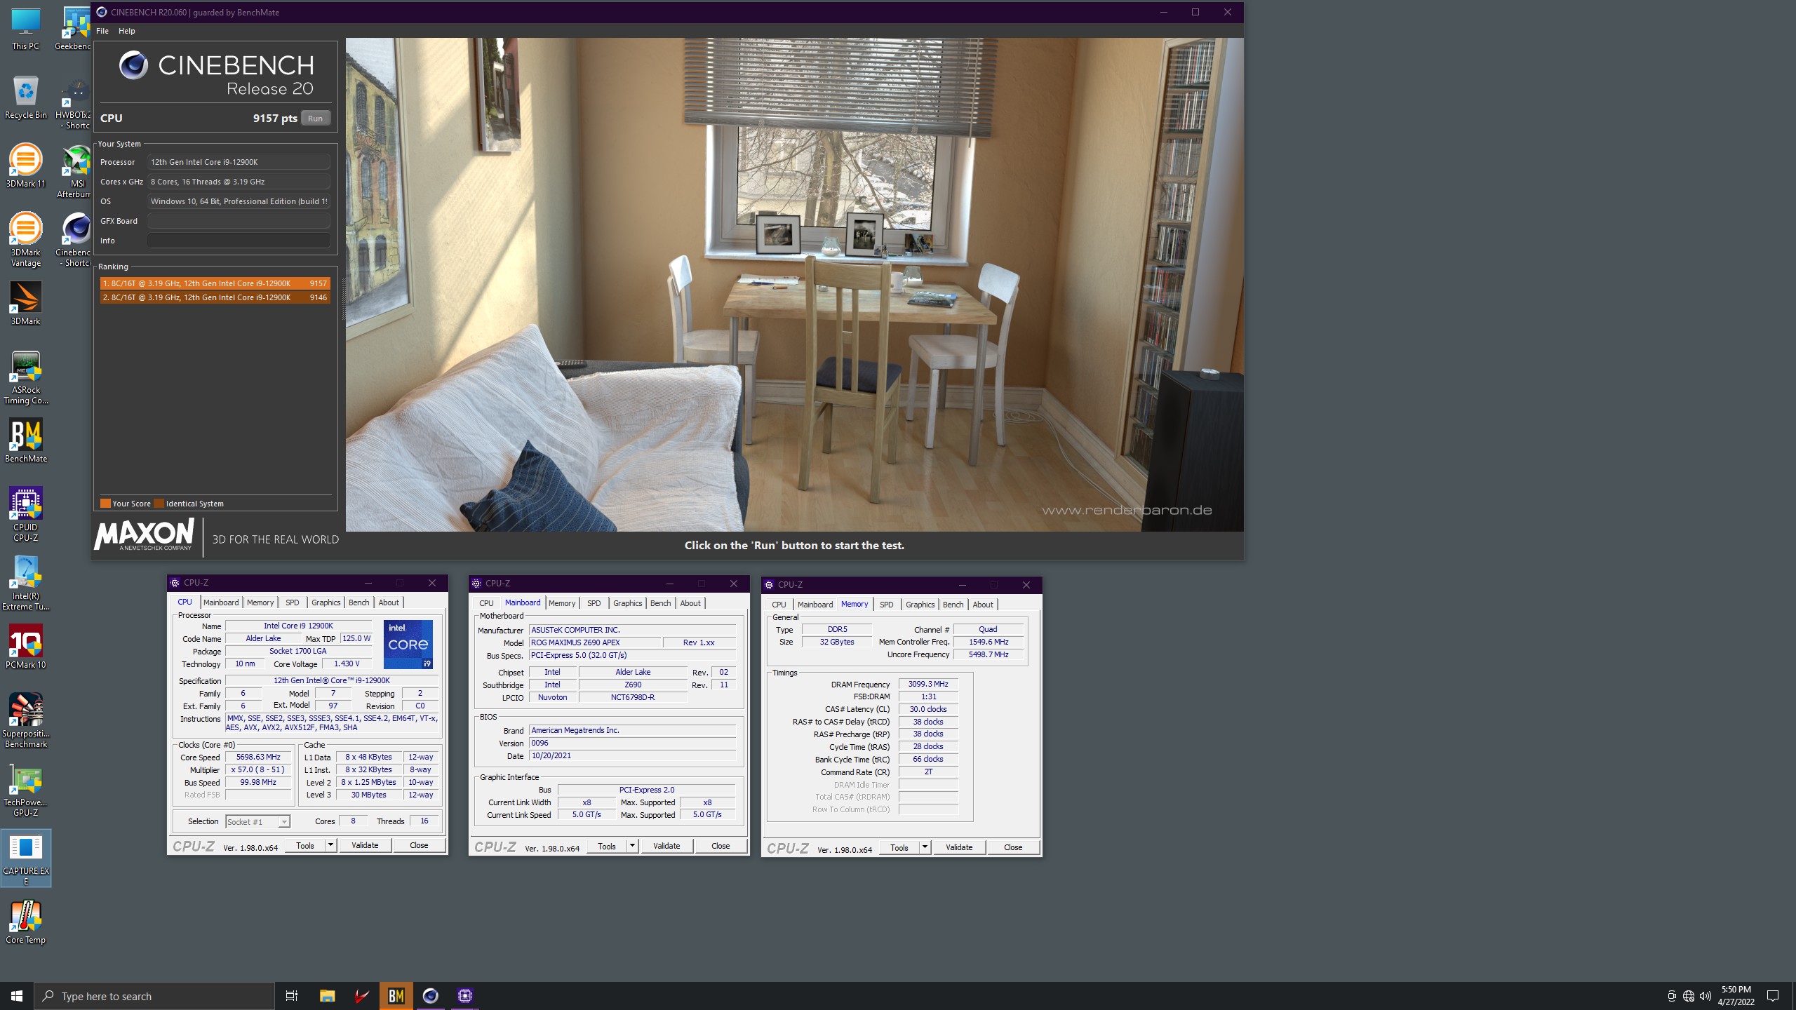Launch 3DMark 11 from the desktop
The width and height of the screenshot is (1796, 1010).
click(25, 166)
